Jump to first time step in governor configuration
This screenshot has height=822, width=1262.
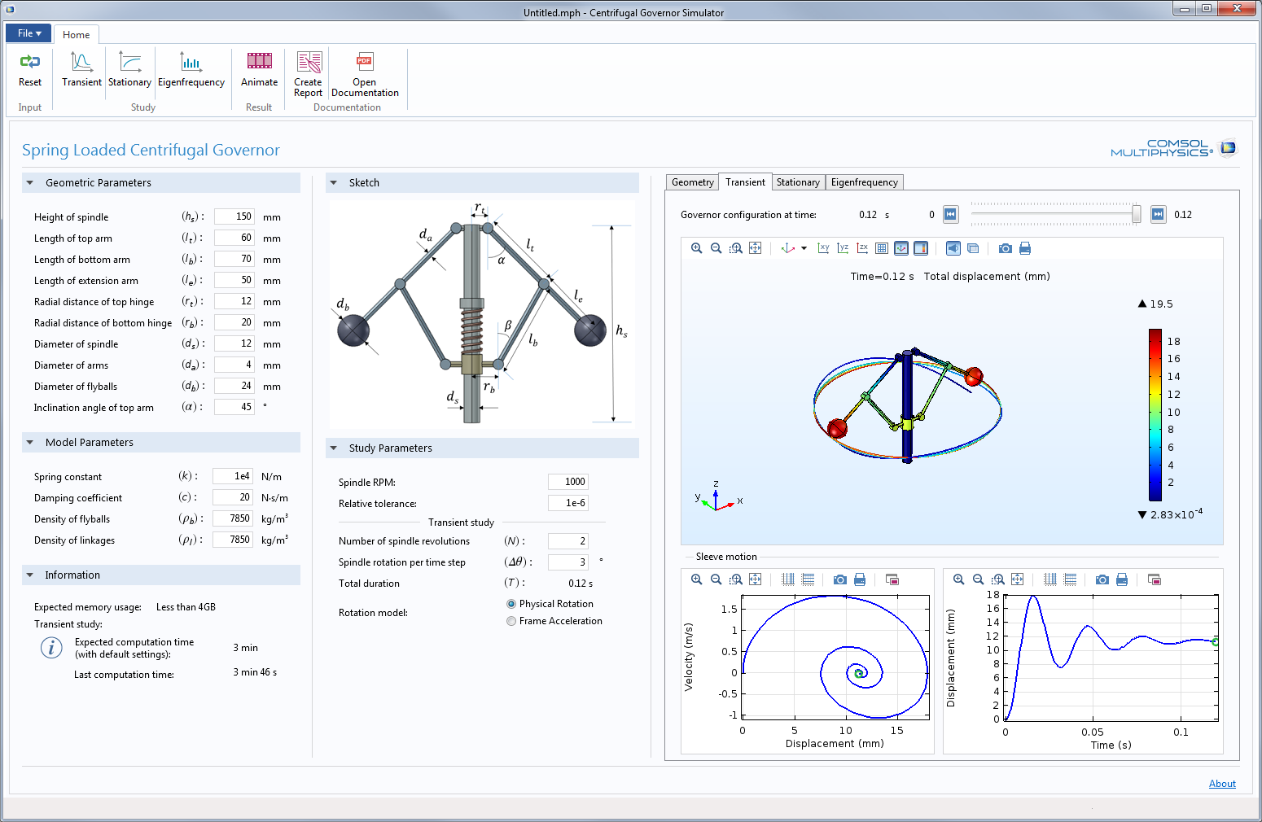point(950,215)
